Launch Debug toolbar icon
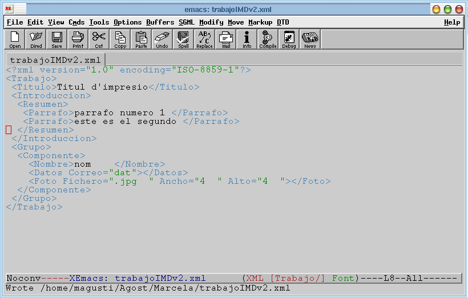 pyautogui.click(x=289, y=39)
